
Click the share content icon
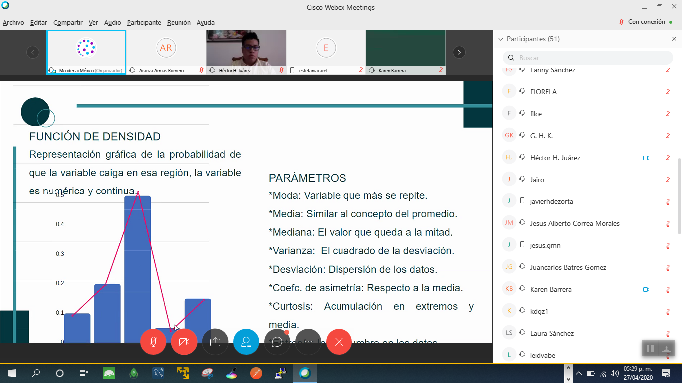(x=215, y=342)
